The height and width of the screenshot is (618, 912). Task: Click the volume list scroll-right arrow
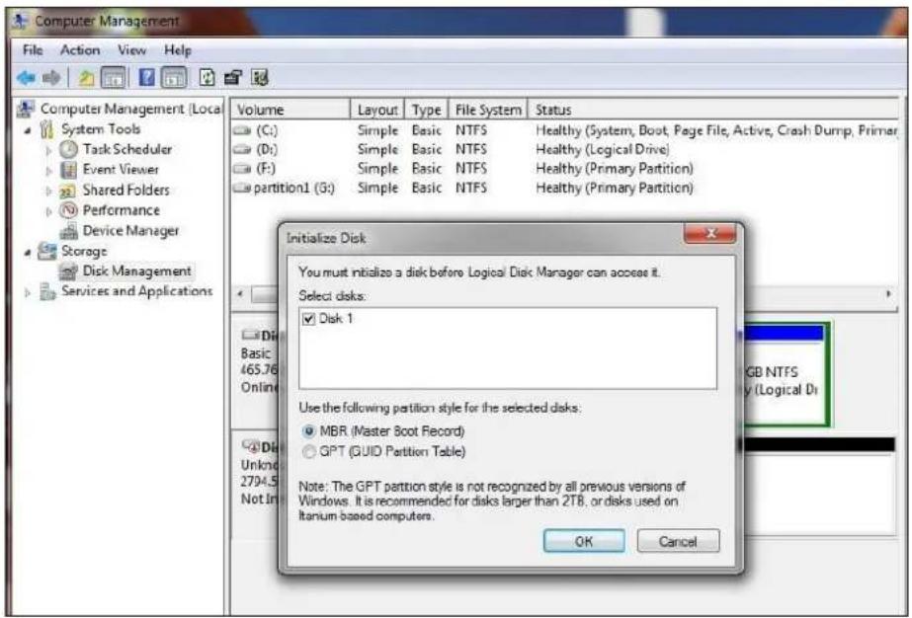point(888,294)
